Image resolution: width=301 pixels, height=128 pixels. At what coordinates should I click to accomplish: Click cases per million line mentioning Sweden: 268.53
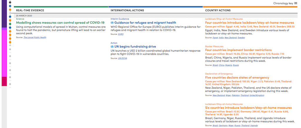[250, 26]
